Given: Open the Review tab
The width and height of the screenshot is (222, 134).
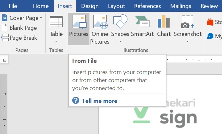Looking at the screenshot, I should (x=209, y=6).
